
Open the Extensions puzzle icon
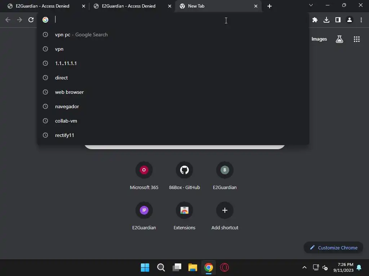(x=315, y=20)
